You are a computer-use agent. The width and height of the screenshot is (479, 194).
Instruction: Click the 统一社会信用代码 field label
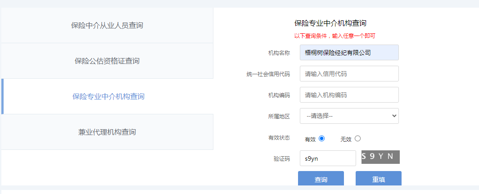[271, 74]
